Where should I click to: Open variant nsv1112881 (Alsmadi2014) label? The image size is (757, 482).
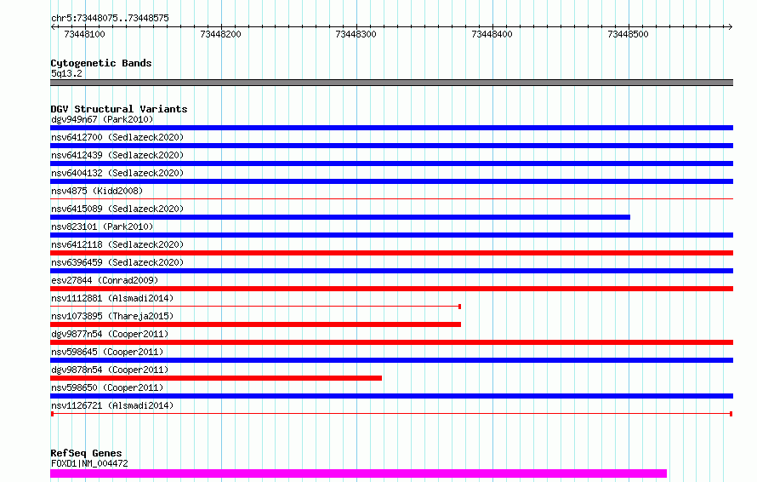click(112, 298)
